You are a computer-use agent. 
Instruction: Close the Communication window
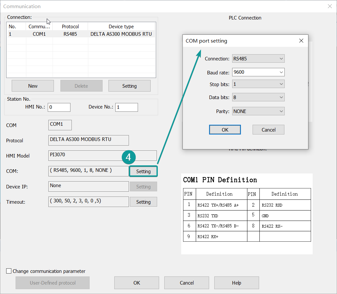[330, 6]
